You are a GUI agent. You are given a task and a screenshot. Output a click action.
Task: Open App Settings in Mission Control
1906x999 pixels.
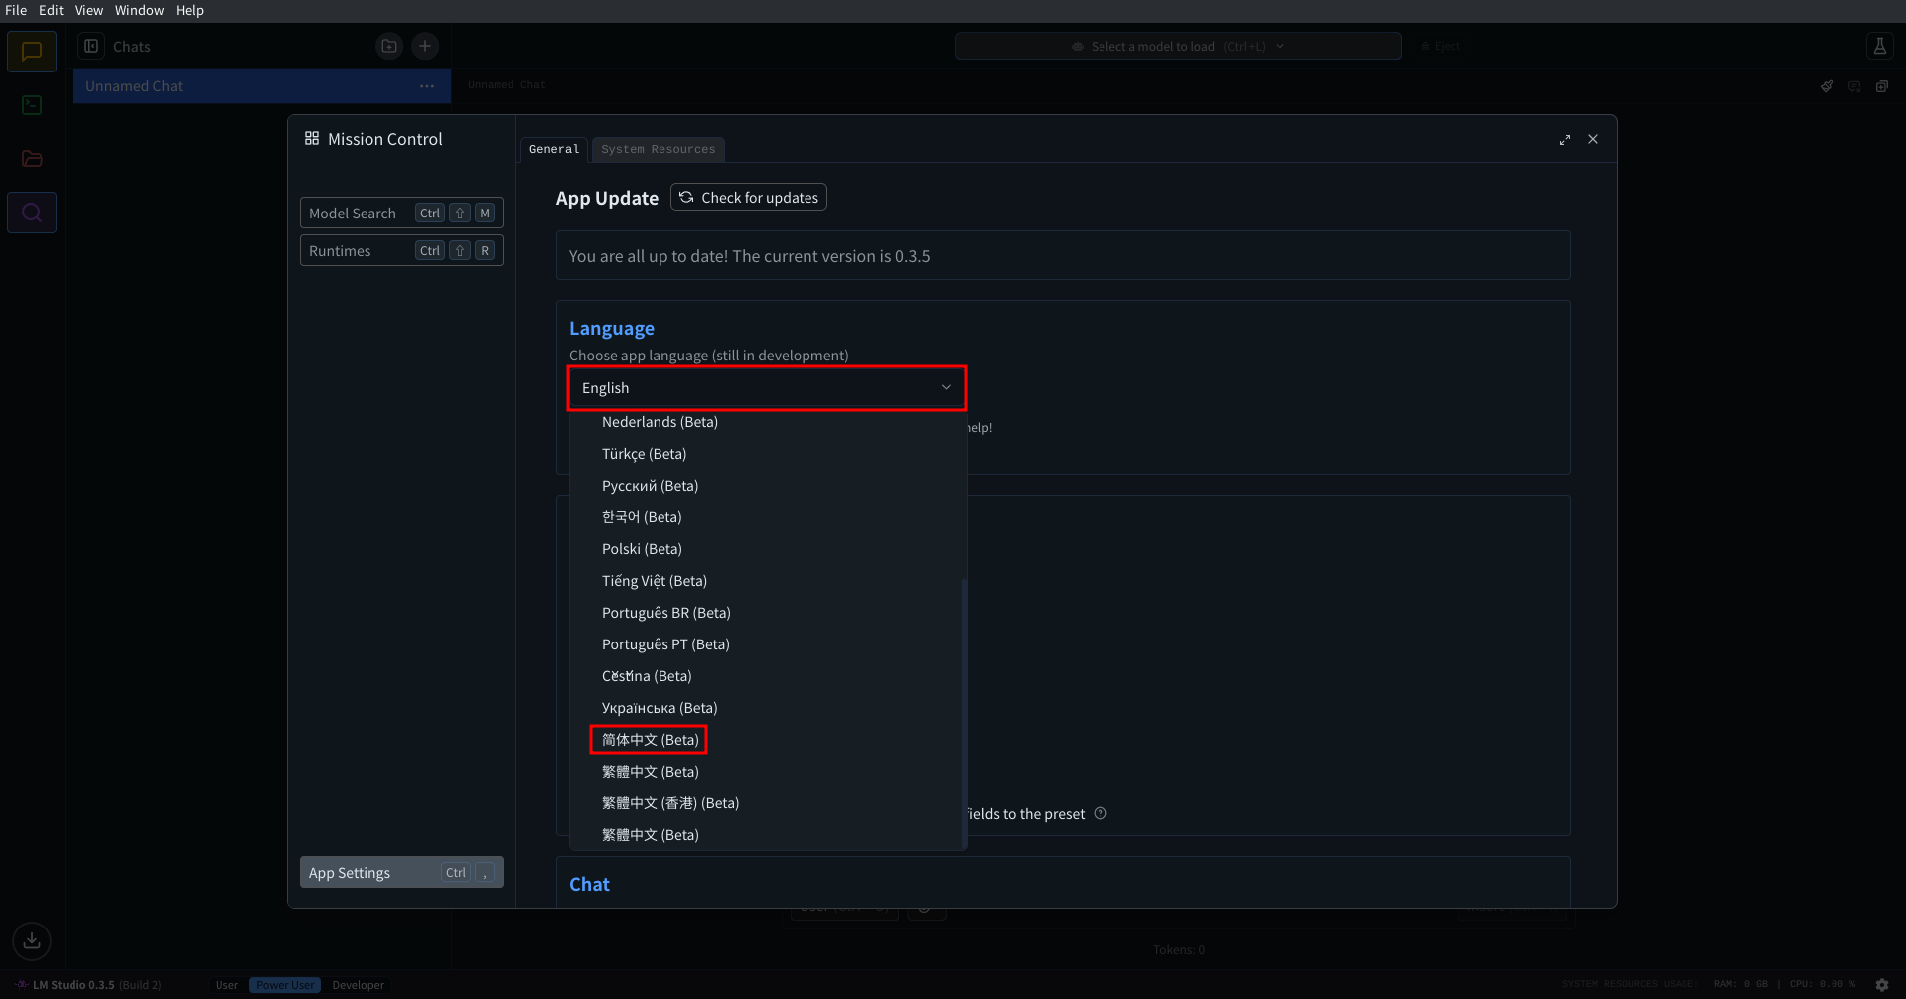click(401, 873)
